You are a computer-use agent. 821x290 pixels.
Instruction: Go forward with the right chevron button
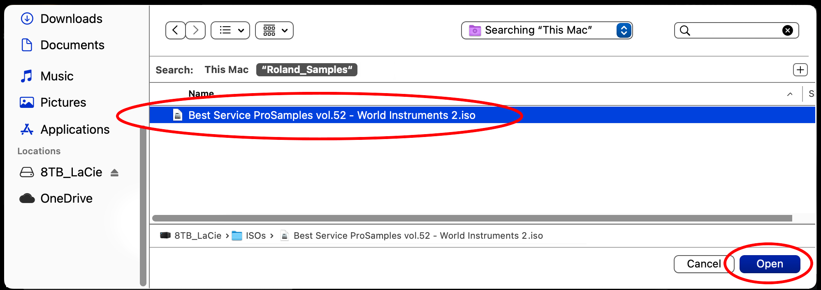[195, 30]
